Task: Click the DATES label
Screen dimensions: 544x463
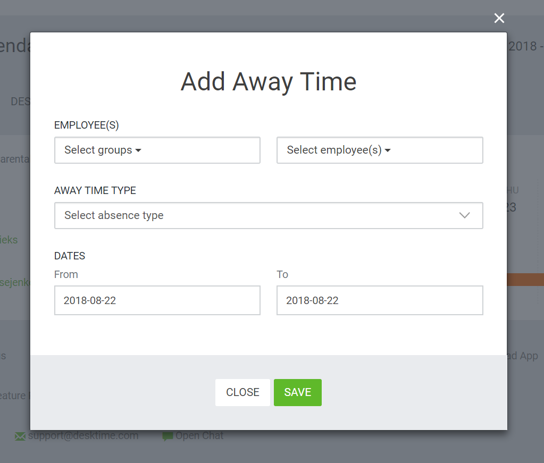Action: click(x=70, y=256)
